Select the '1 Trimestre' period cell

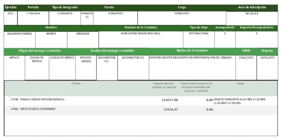33,18
